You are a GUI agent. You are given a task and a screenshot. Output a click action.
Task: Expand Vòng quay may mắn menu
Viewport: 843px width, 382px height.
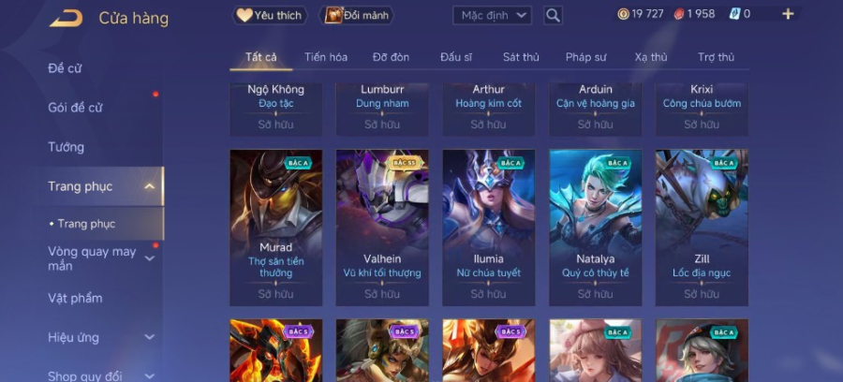click(150, 258)
